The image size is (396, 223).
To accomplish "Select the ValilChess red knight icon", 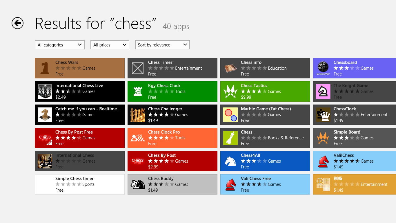I will (323, 161).
